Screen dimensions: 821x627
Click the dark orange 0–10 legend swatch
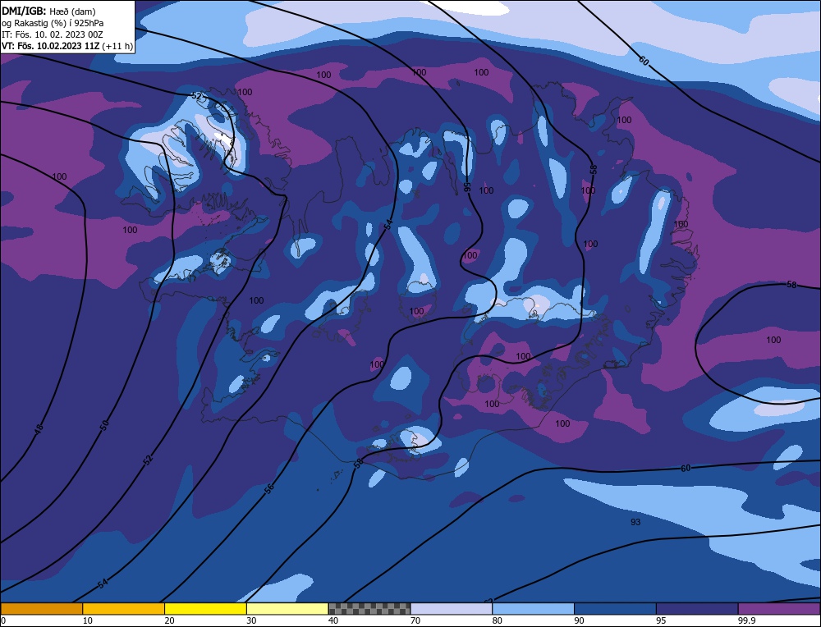point(41,609)
